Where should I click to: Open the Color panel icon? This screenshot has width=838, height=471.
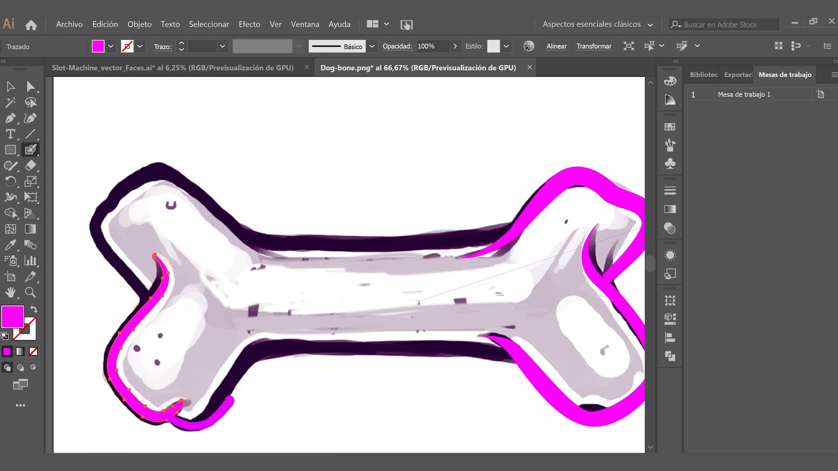(670, 80)
